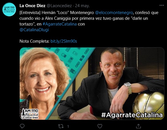Image resolution: width=167 pixels, height=130 pixels.
Task: Open the share upload icon
Action: 138,126
